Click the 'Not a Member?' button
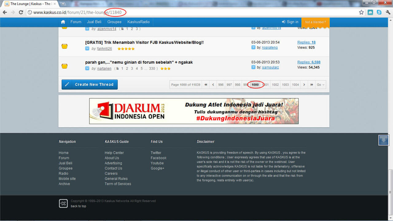The width and height of the screenshot is (393, 221). (x=315, y=22)
